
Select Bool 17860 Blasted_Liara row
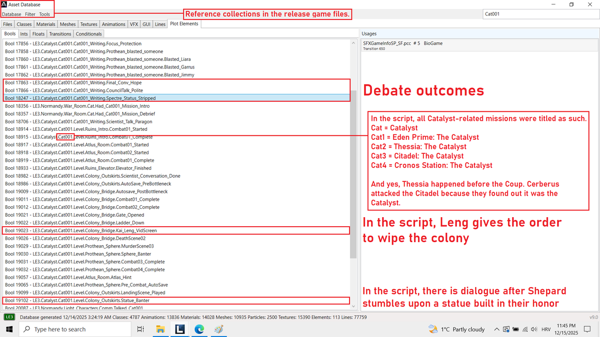(x=177, y=59)
